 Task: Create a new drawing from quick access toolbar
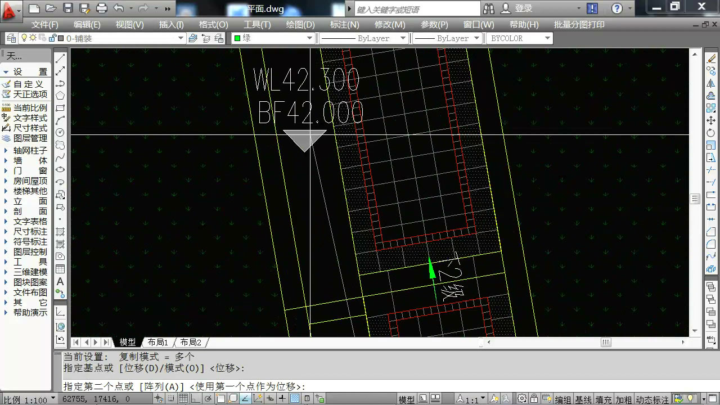coord(34,8)
